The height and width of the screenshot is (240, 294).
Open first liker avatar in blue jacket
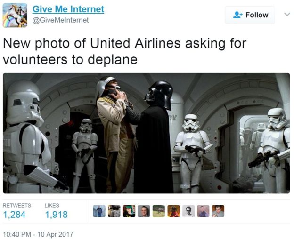(x=99, y=211)
